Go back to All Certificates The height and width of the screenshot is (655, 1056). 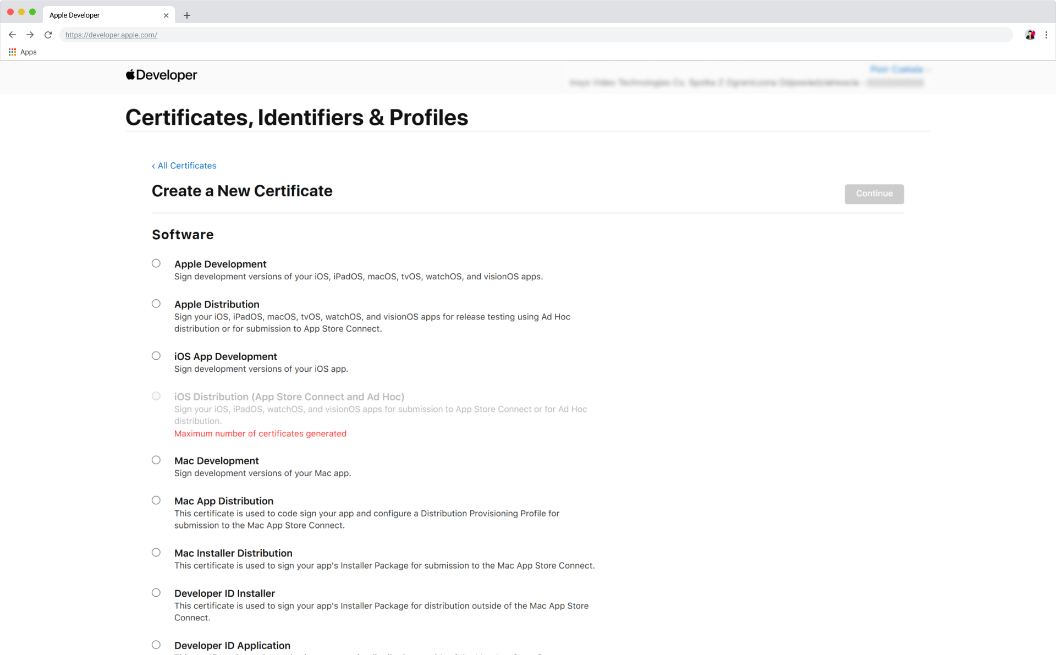[x=184, y=166]
